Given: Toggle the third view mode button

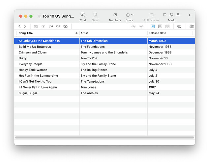Looking at the screenshot, I should [x=167, y=26].
